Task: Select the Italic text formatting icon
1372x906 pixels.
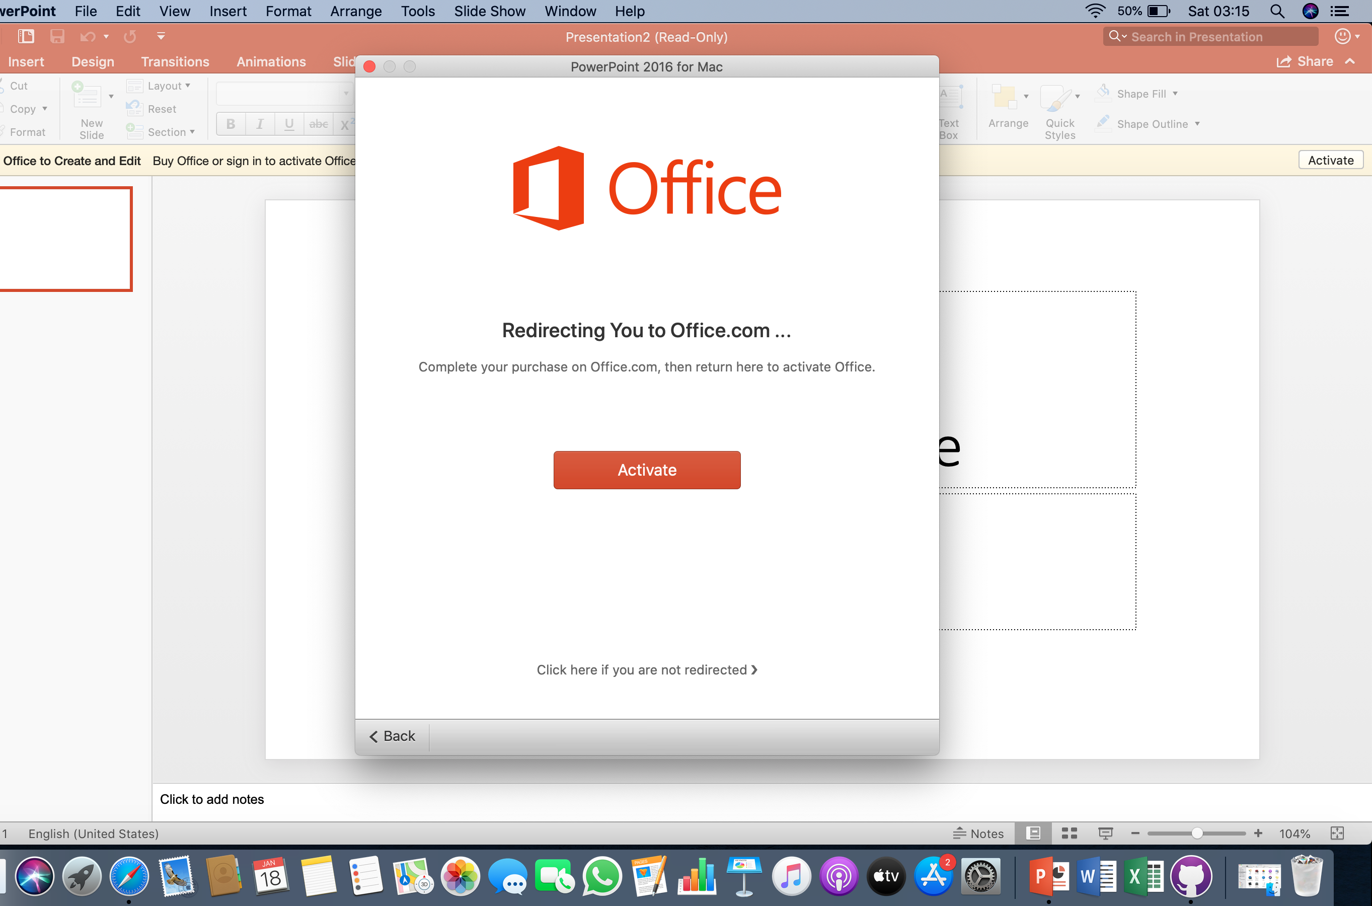Action: (260, 122)
